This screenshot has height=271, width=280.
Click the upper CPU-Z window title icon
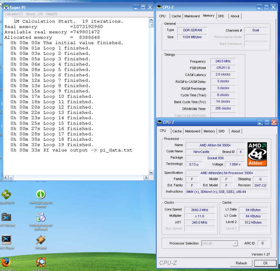(x=159, y=7)
